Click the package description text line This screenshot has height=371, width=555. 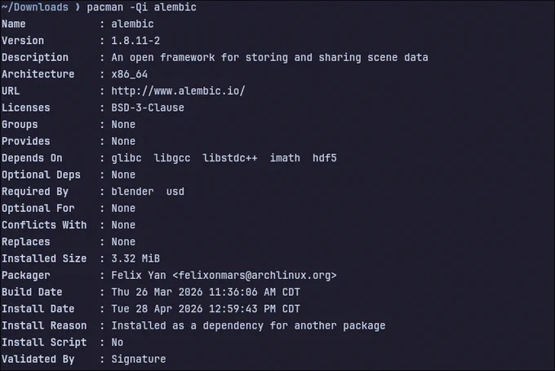pos(269,58)
